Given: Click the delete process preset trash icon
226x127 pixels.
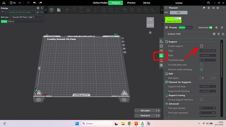Looking at the screenshot, I should pos(218,34).
